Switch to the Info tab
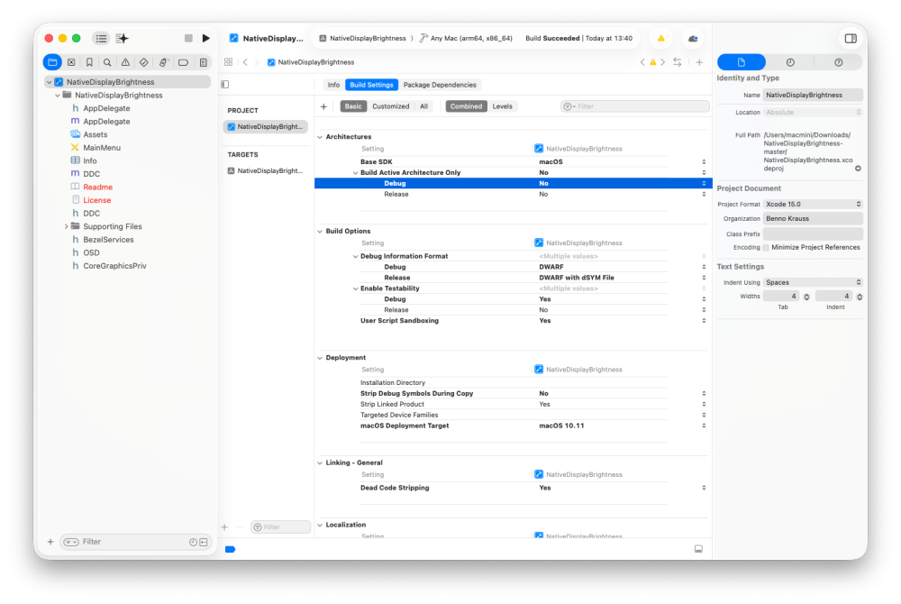Image resolution: width=901 pixels, height=604 pixels. pyautogui.click(x=333, y=85)
